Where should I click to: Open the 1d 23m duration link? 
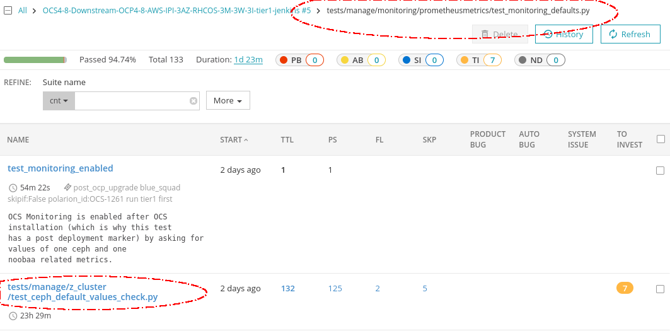coord(248,60)
